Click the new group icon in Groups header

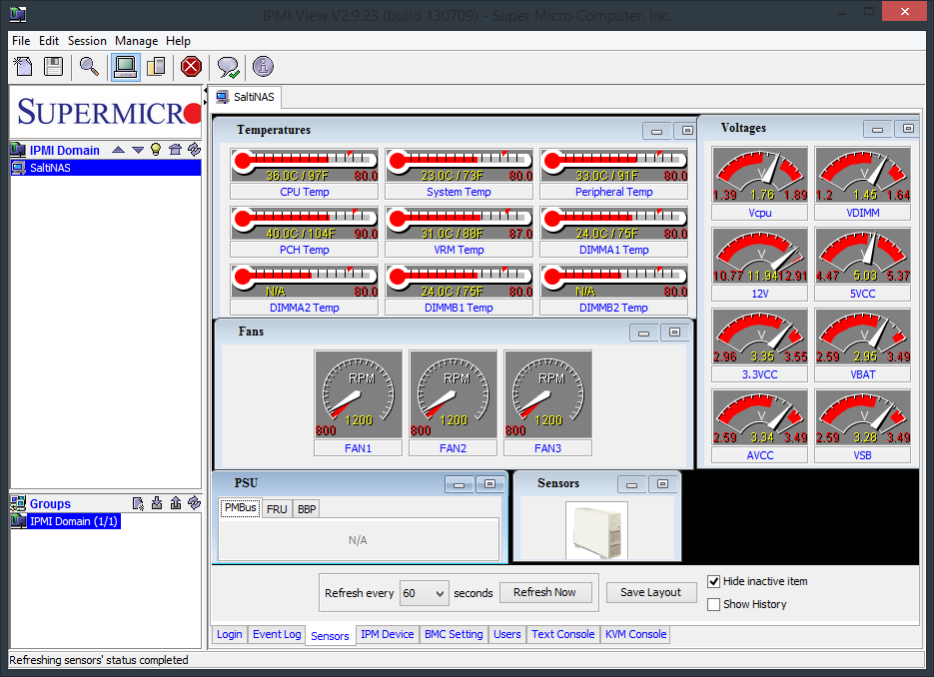point(138,503)
